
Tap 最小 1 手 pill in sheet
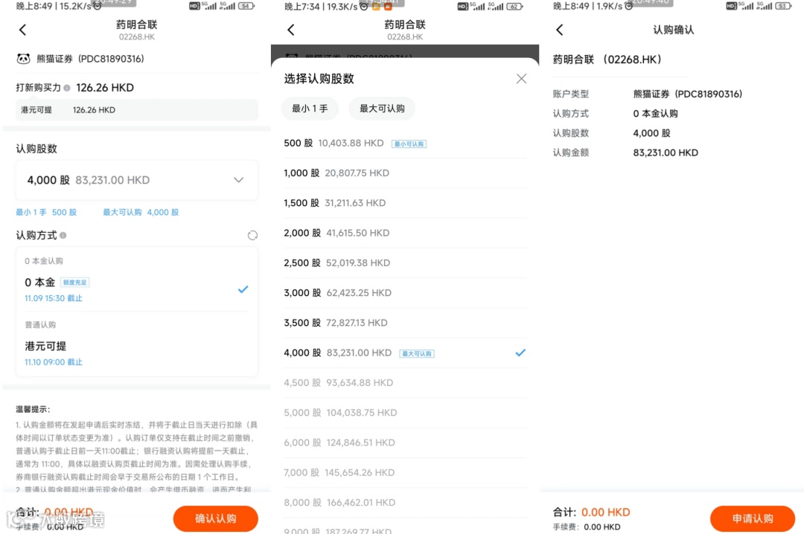pos(310,109)
